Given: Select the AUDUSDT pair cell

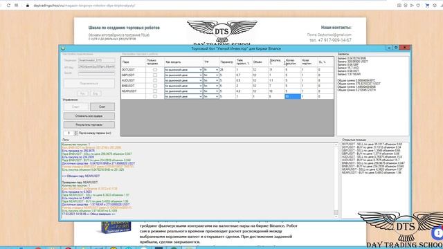Looking at the screenshot, I should (133, 80).
